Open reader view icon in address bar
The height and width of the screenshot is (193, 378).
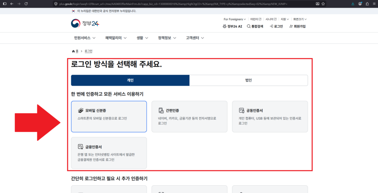coord(317,4)
